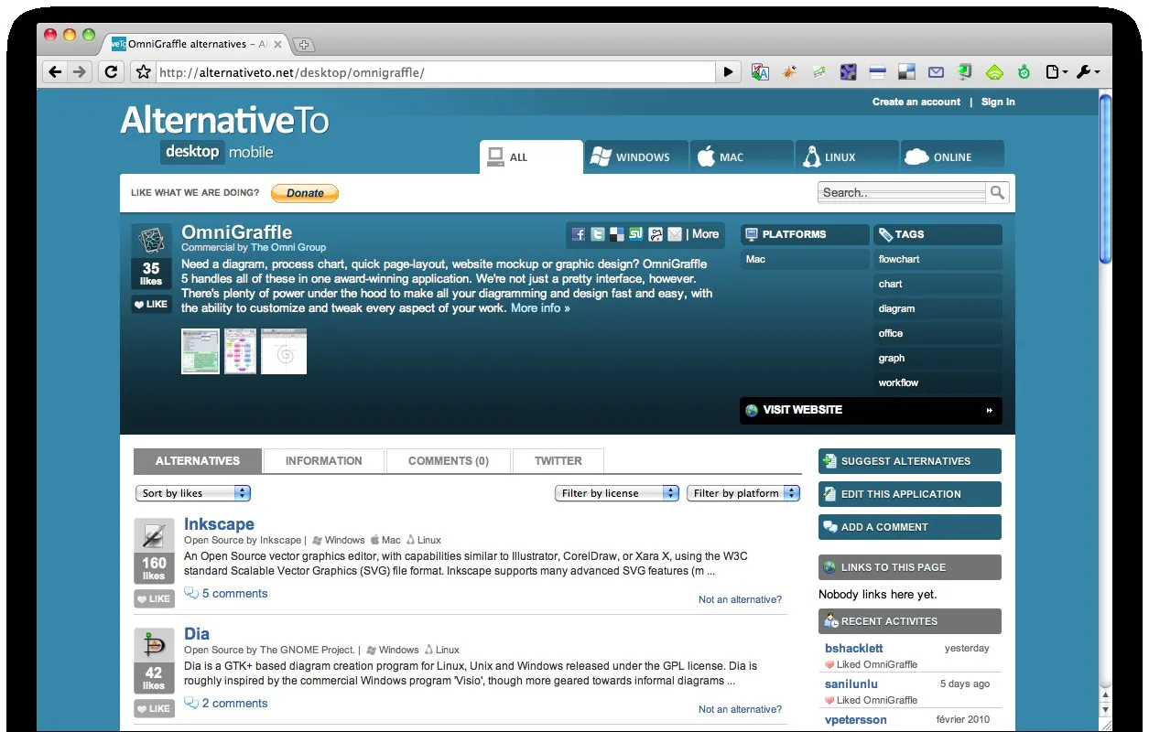
Task: Select the COMMENTS (0) tab
Action: [449, 461]
